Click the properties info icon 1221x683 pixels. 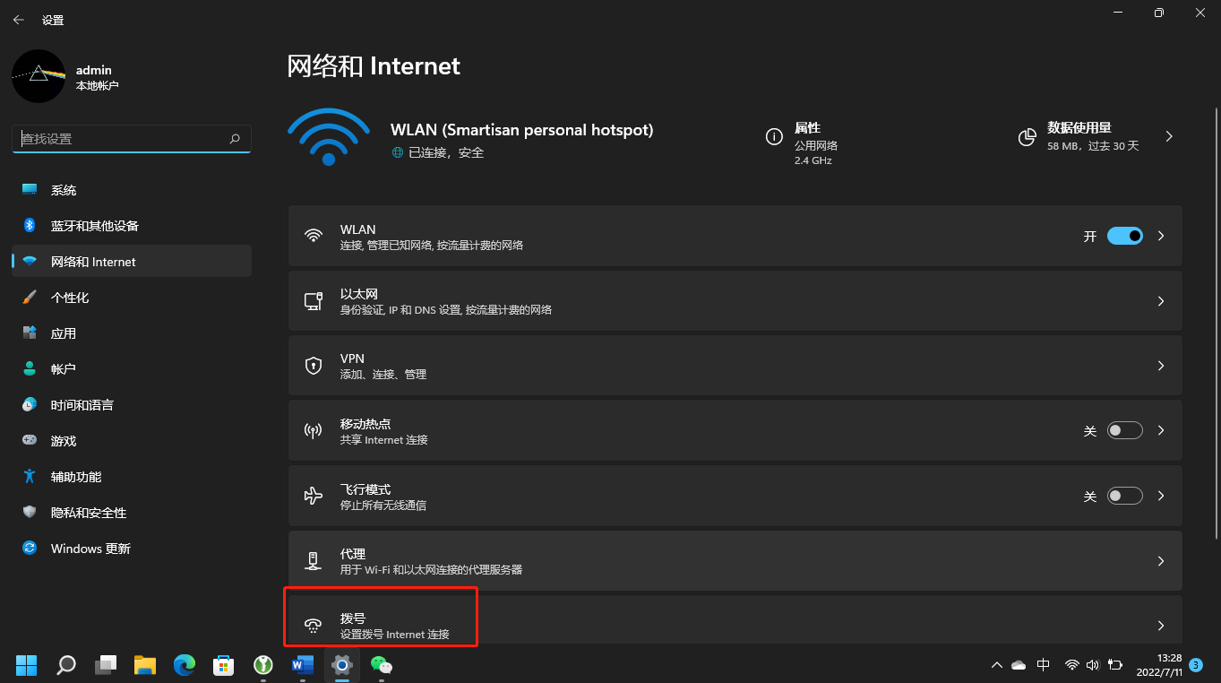click(774, 137)
